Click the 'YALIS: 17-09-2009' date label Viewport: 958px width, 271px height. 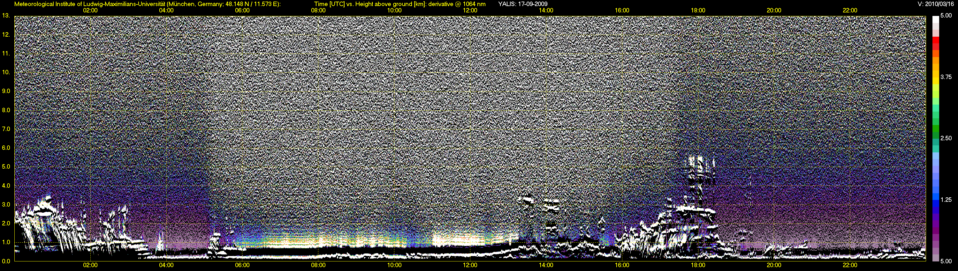[522, 4]
